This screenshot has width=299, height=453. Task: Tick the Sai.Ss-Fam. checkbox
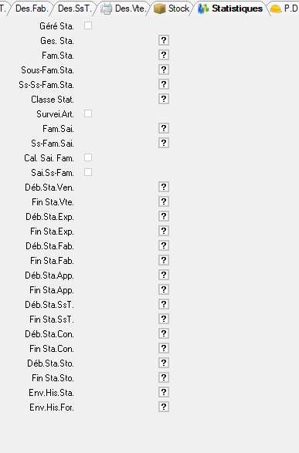pos(88,172)
